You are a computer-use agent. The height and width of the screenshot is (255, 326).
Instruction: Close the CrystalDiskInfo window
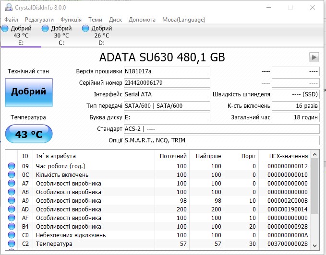pos(312,8)
